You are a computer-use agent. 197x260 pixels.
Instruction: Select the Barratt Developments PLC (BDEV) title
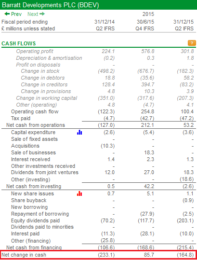pyautogui.click(x=50, y=5)
